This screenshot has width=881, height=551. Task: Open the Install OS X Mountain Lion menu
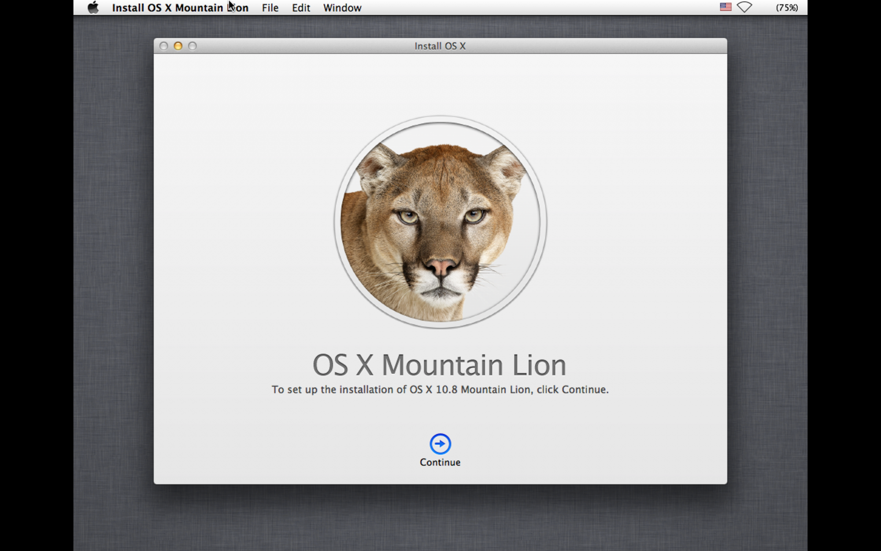pyautogui.click(x=180, y=8)
